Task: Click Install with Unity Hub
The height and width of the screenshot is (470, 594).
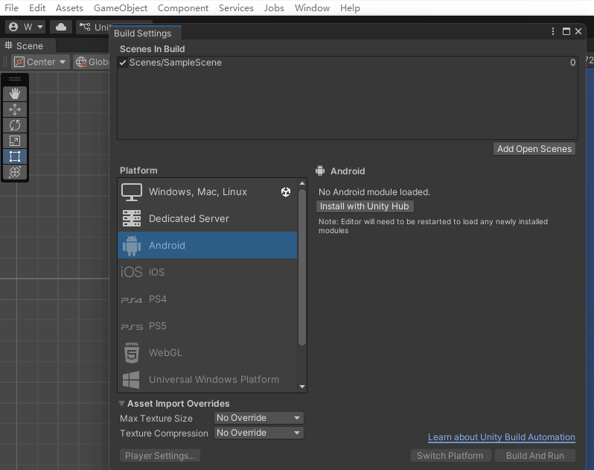Action: [365, 206]
